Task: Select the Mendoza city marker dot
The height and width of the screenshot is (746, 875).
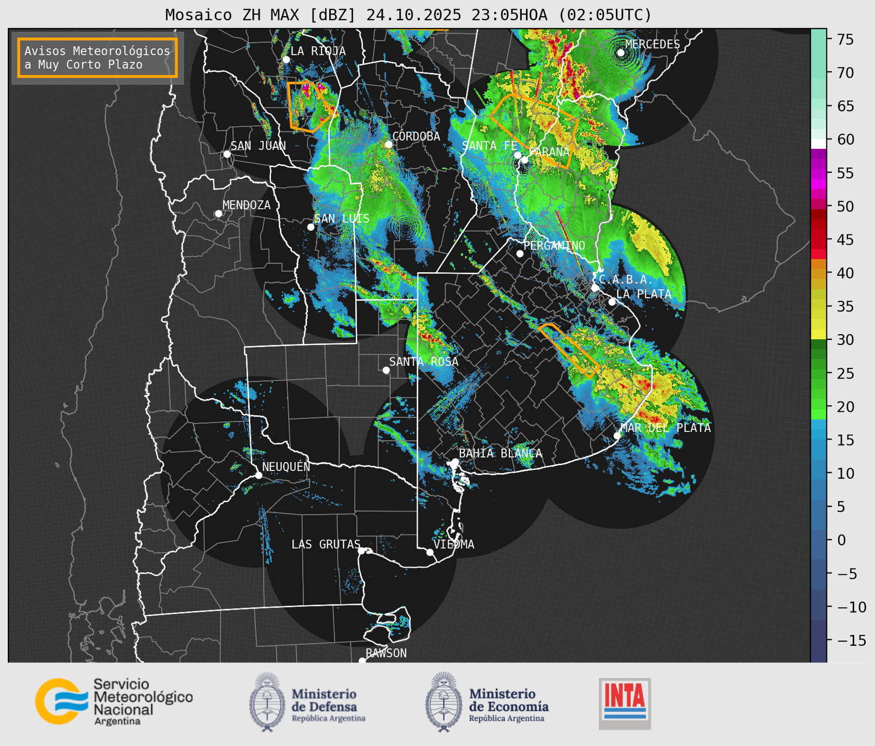Action: 218,214
